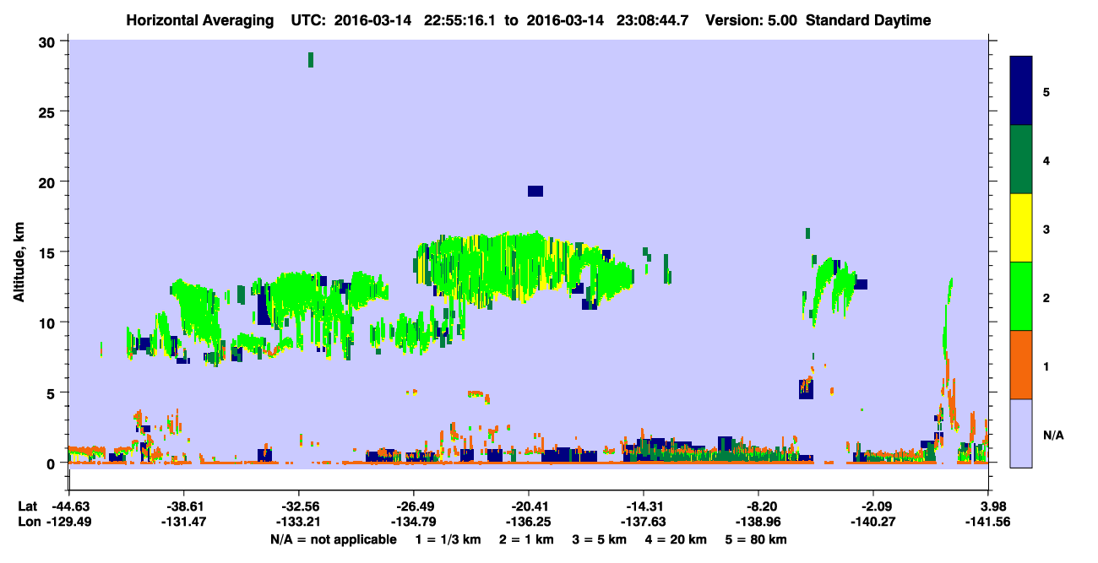
Task: Click longitude value -134.79
Action: (414, 522)
